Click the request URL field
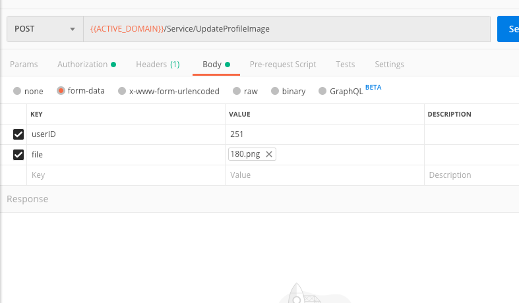 pos(287,29)
